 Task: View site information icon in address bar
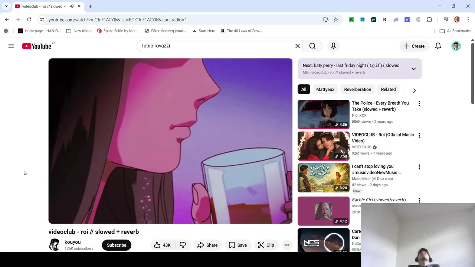42,20
